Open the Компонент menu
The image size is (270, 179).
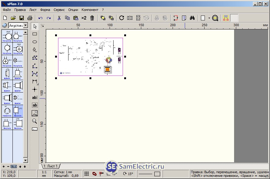[x=90, y=10]
